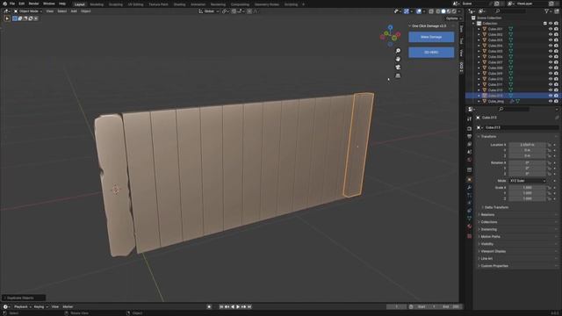Screen dimensions: 562x316
Task: Open the Render menu
Action: point(33,4)
